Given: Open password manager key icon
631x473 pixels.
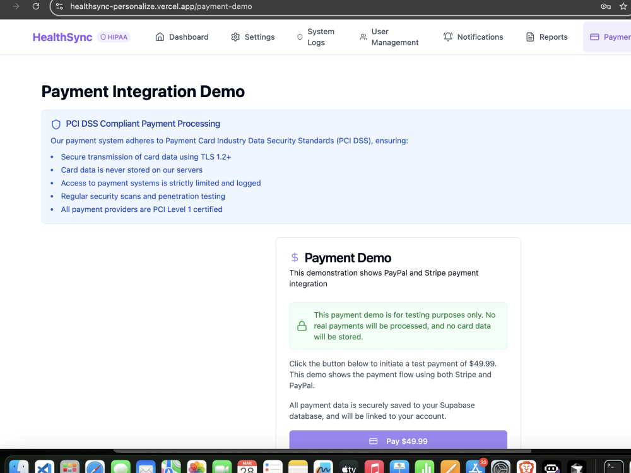Looking at the screenshot, I should (x=605, y=6).
